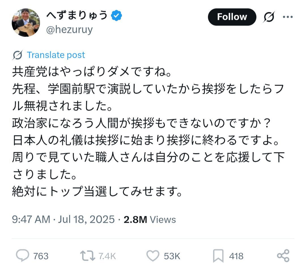Screen dimensions: 306x269
Task: Bookmark this post with bookmark icon
Action: 218,256
